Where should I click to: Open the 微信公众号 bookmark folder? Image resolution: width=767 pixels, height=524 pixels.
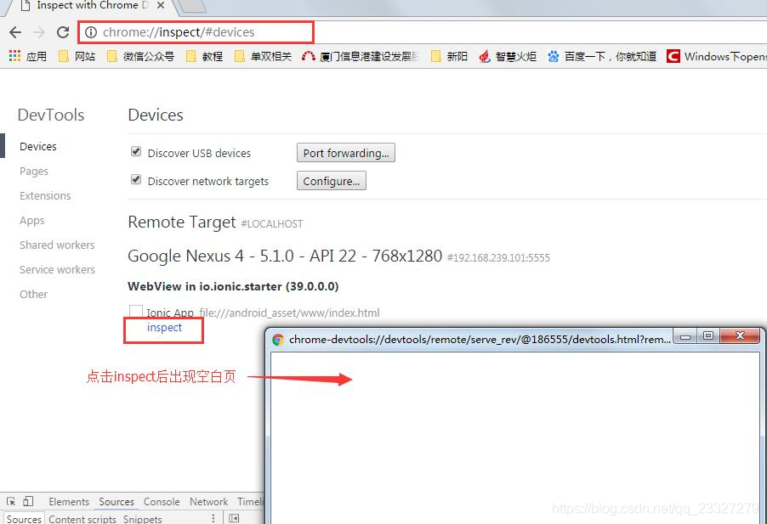[x=141, y=56]
